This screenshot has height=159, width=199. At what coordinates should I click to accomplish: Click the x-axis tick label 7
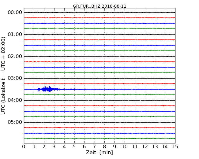94,147
